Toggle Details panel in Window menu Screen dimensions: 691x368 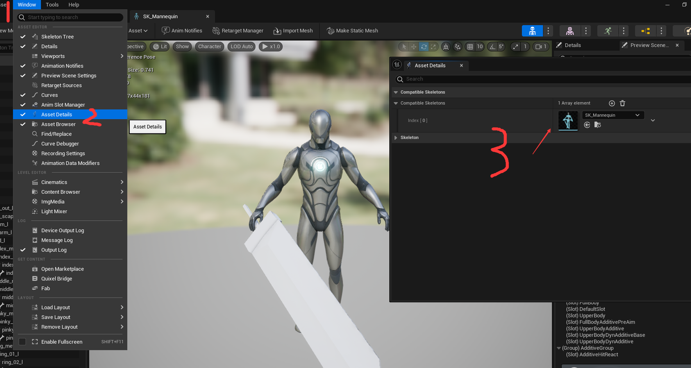click(x=70, y=46)
